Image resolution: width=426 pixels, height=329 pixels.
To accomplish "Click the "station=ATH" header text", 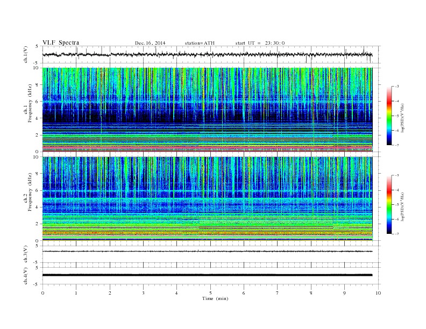I will 200,43.
